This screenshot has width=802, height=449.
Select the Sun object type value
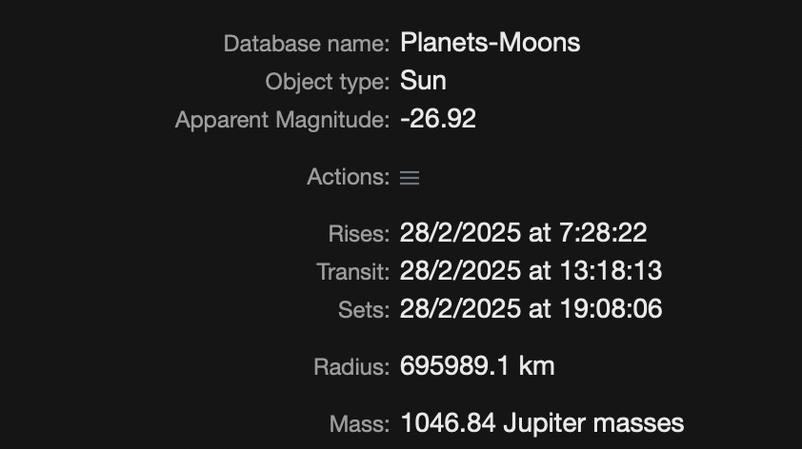423,81
